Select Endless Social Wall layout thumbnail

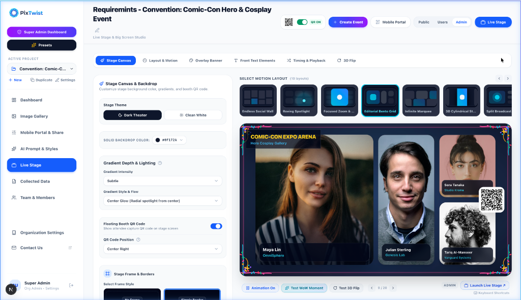click(x=258, y=100)
